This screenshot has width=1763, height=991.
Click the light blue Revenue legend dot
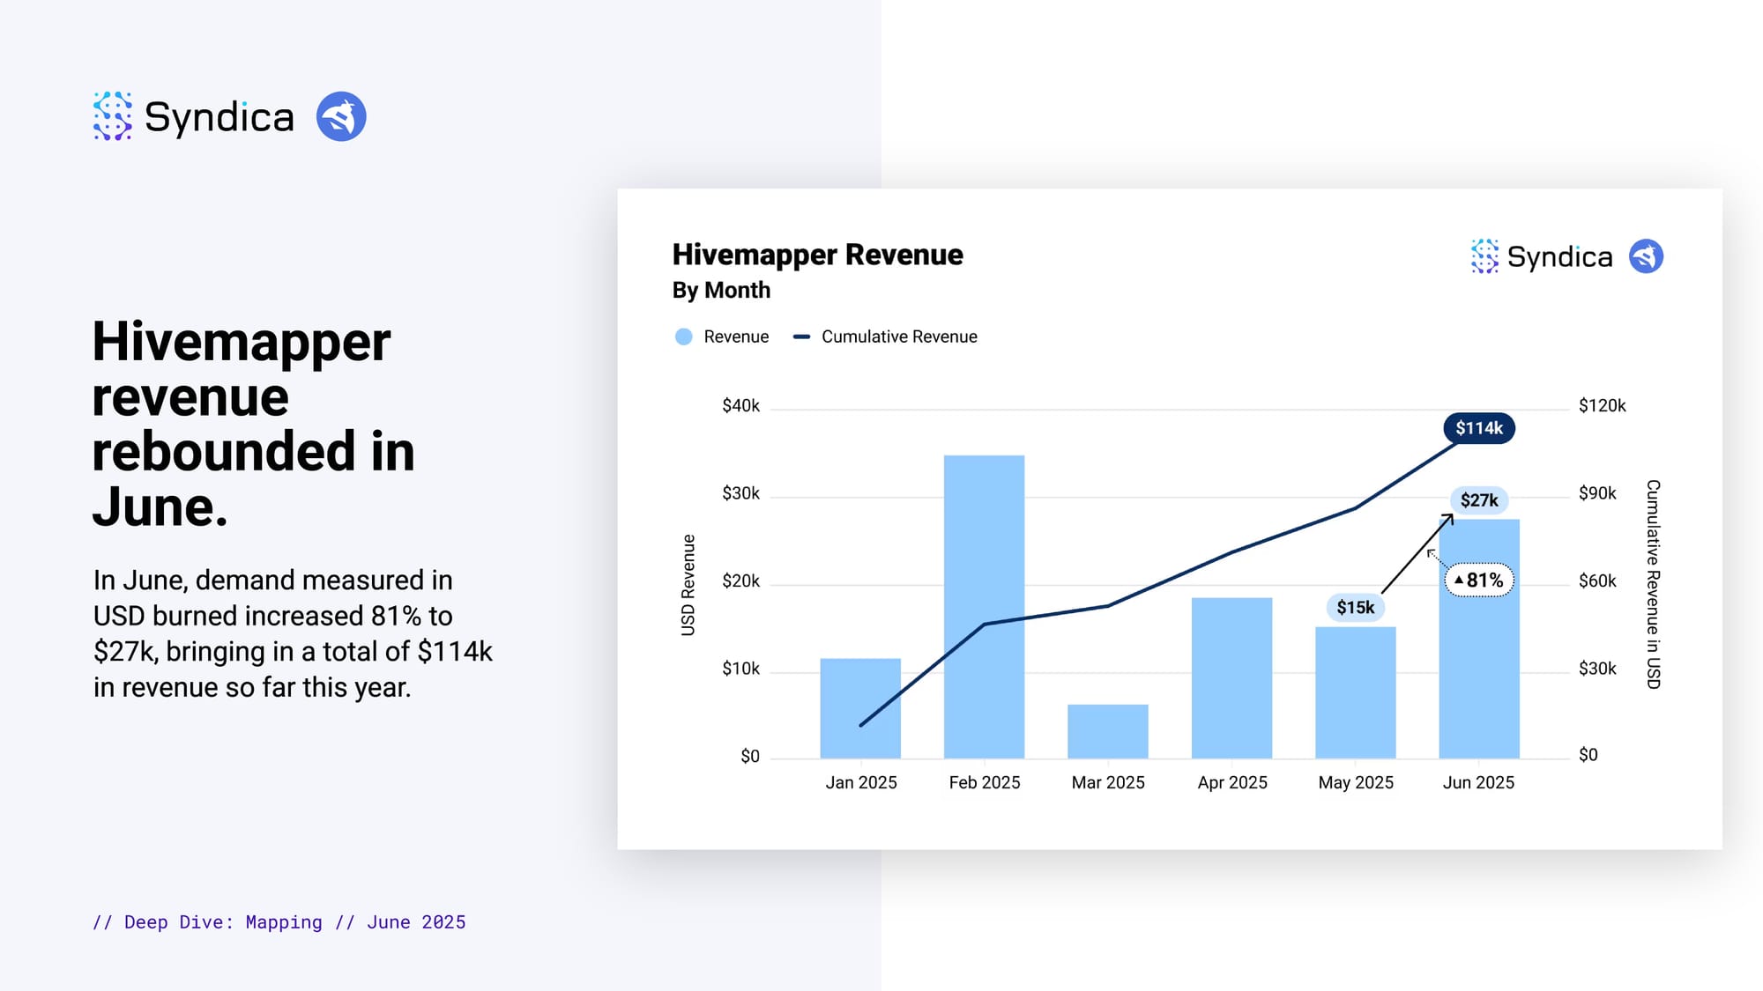(683, 336)
